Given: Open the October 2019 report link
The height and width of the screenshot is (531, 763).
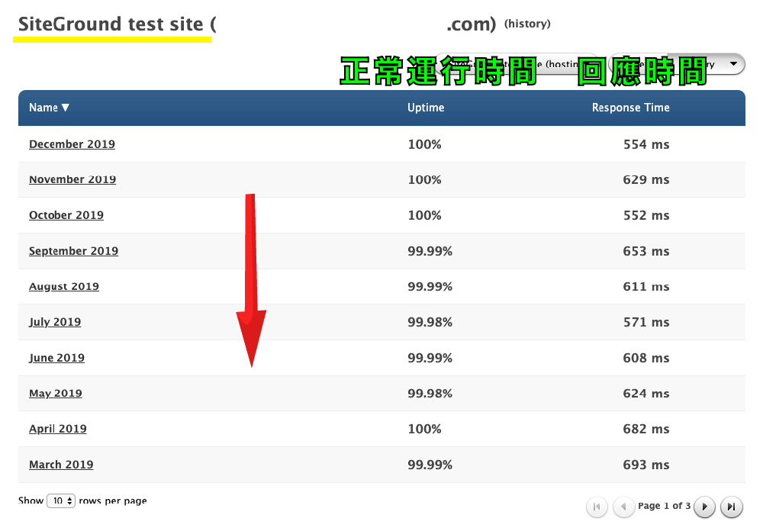Looking at the screenshot, I should pos(66,215).
